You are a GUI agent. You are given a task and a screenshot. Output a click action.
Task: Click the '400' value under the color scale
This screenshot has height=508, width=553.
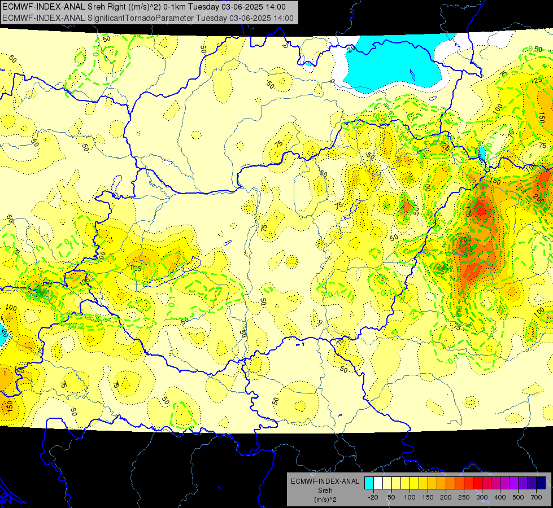point(500,497)
